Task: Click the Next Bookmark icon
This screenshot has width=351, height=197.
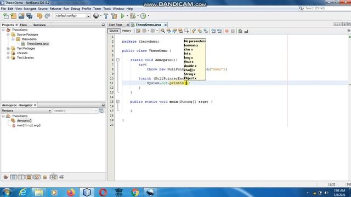Action: coord(200,31)
